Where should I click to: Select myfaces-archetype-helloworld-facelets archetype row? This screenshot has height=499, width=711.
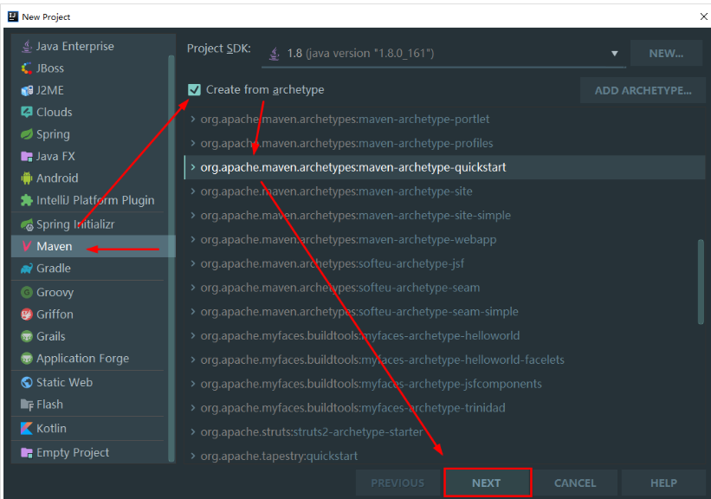pos(444,360)
